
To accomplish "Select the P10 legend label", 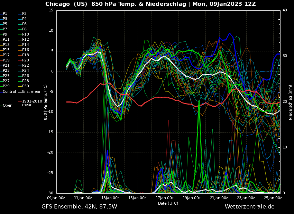I will tap(25, 35).
